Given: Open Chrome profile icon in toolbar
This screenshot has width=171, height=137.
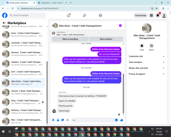Looking at the screenshot, I should click(x=163, y=8).
